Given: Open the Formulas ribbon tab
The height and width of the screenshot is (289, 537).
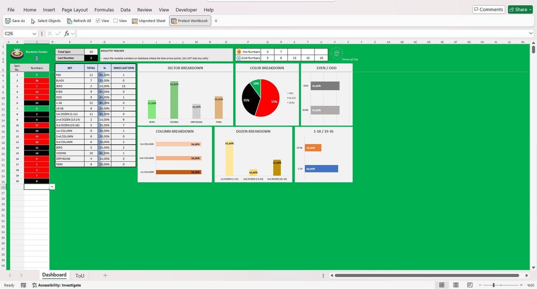Looking at the screenshot, I should point(104,9).
